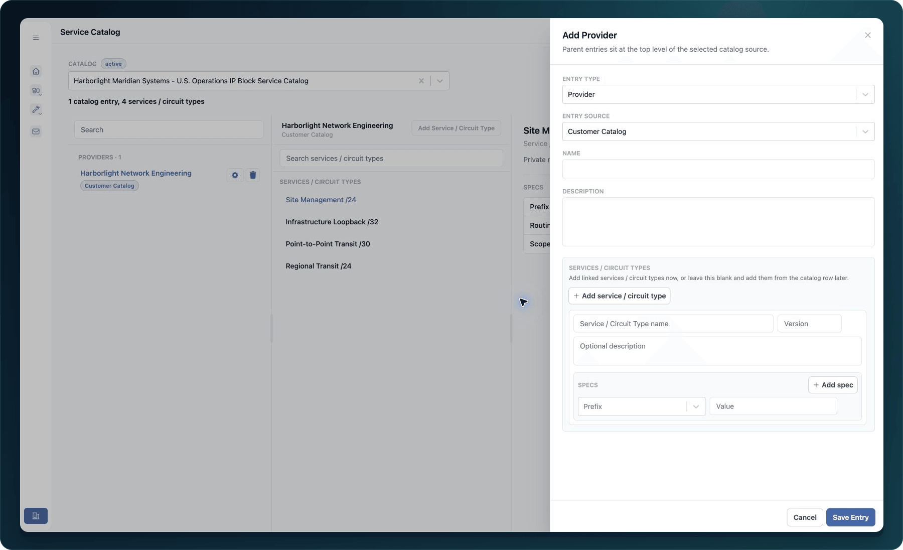This screenshot has height=550, width=903.
Task: Open the wrench tools sidebar icon
Action: (x=36, y=109)
